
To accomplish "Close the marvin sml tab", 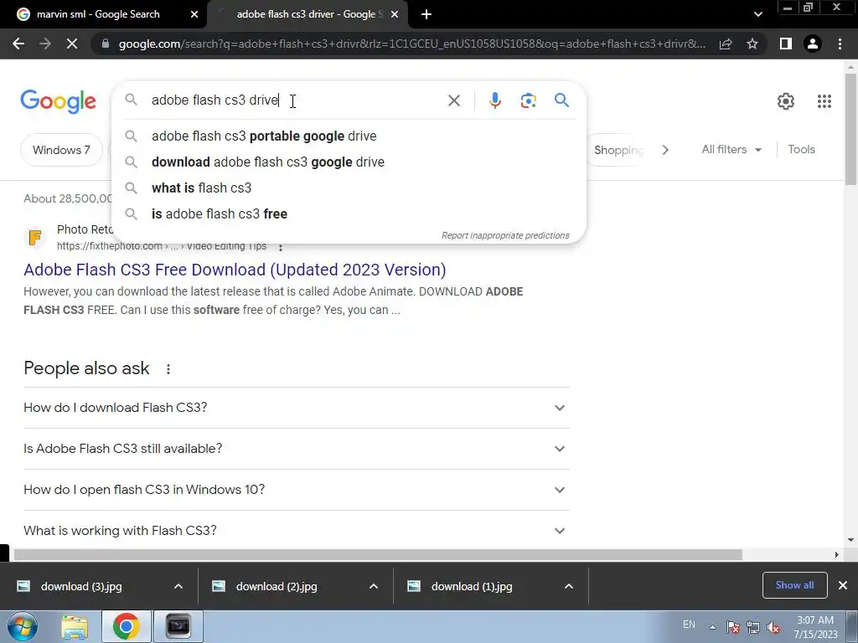I will [194, 15].
